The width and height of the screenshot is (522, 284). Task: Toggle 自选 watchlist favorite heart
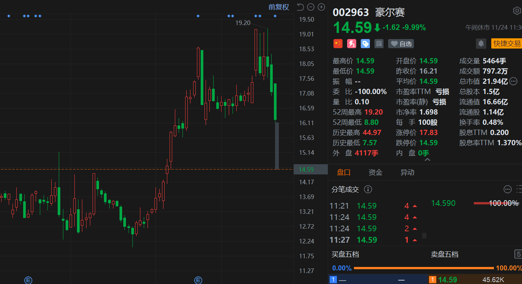(401, 44)
